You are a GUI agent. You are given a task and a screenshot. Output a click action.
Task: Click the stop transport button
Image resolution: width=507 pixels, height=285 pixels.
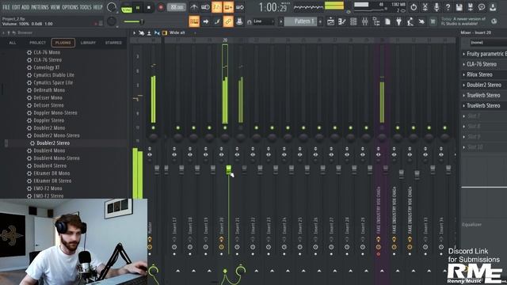(149, 7)
